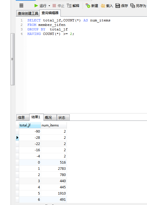The image size is (147, 205).
Task: Expand the 运行 dropdown arrow
Action: point(49,6)
